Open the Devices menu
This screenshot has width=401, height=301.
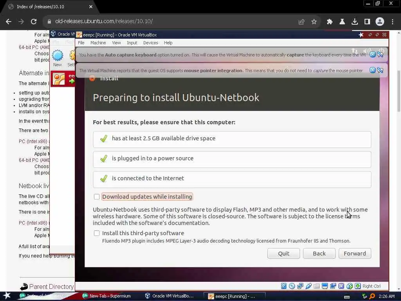coord(151,43)
